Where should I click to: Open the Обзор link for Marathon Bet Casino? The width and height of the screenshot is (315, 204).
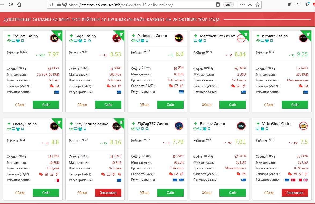point(207,105)
